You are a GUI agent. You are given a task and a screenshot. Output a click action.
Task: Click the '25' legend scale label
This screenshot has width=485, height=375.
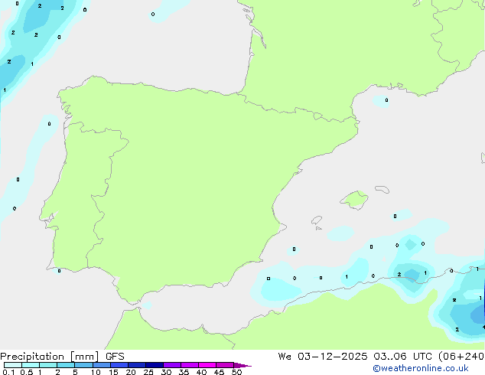coord(148,372)
